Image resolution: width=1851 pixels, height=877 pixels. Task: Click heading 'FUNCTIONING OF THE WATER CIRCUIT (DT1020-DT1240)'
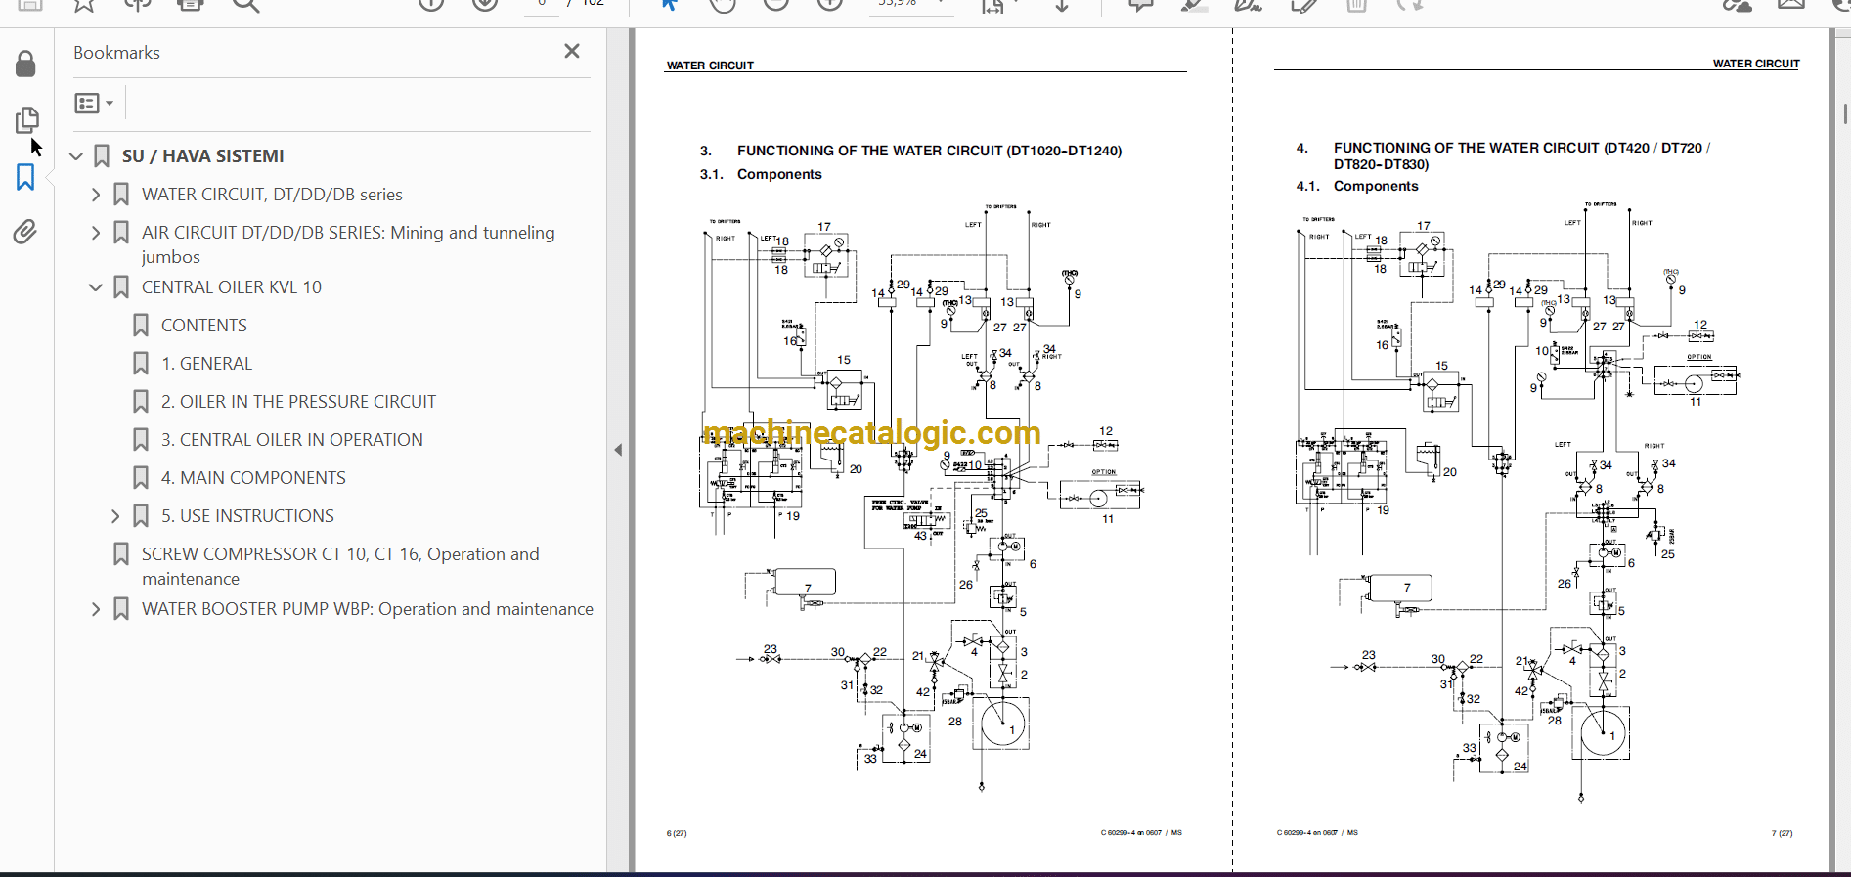[x=929, y=151]
